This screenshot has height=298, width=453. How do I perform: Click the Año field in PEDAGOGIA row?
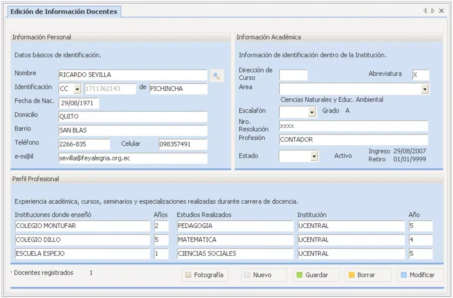[x=421, y=226]
